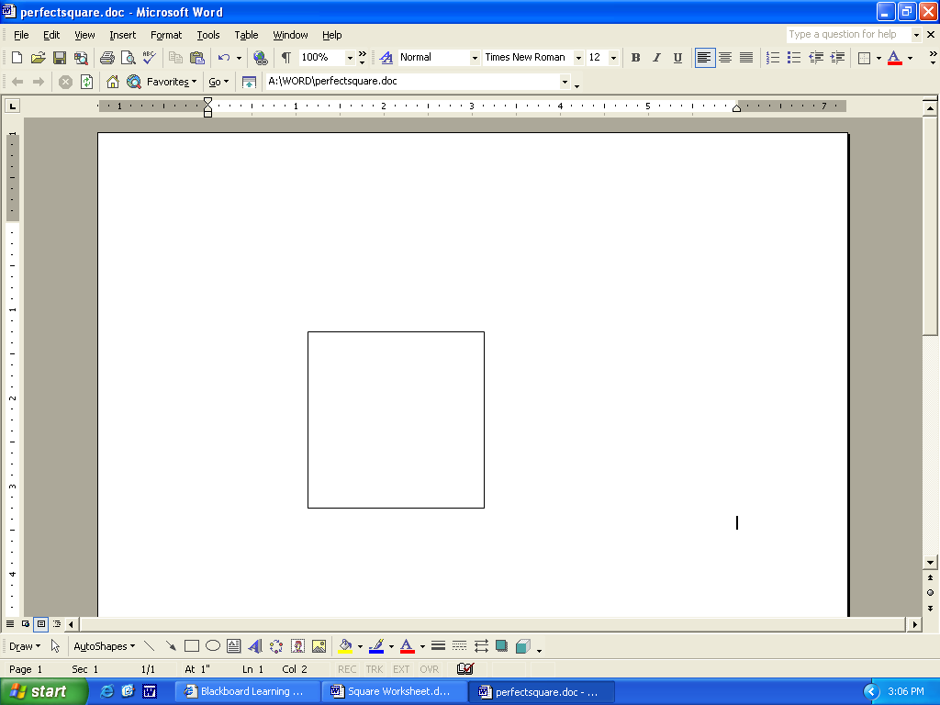Click the Search the Web icon
This screenshot has width=940, height=705.
tap(134, 82)
